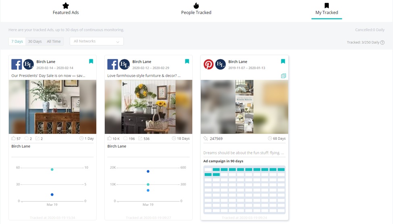Open the sunflower farmhouse decor ad image
393x224 pixels.
pyautogui.click(x=148, y=107)
